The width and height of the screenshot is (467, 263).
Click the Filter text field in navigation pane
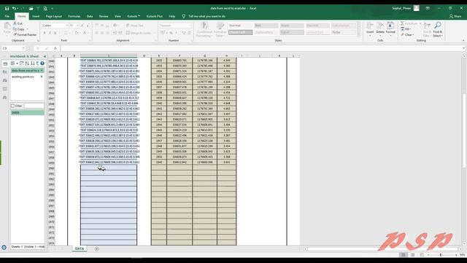pos(34,106)
